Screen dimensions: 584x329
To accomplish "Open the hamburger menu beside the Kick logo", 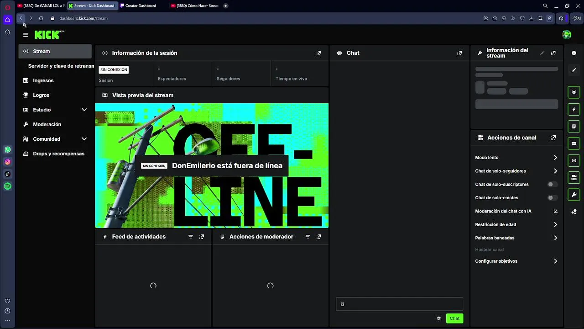I will click(26, 35).
